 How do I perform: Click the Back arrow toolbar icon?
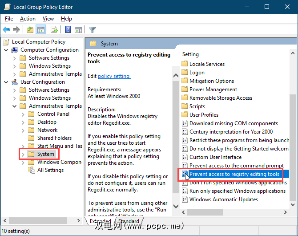pos(6,30)
